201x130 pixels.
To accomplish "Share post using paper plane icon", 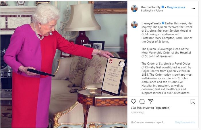I will coord(150,101).
